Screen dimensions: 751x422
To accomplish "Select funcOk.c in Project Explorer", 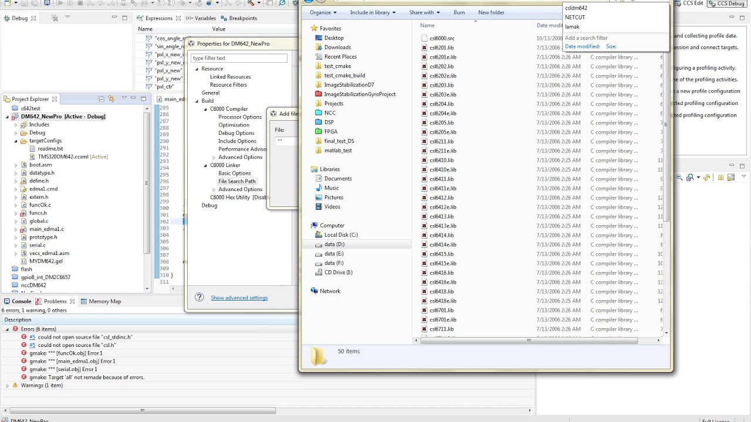I will pos(40,205).
